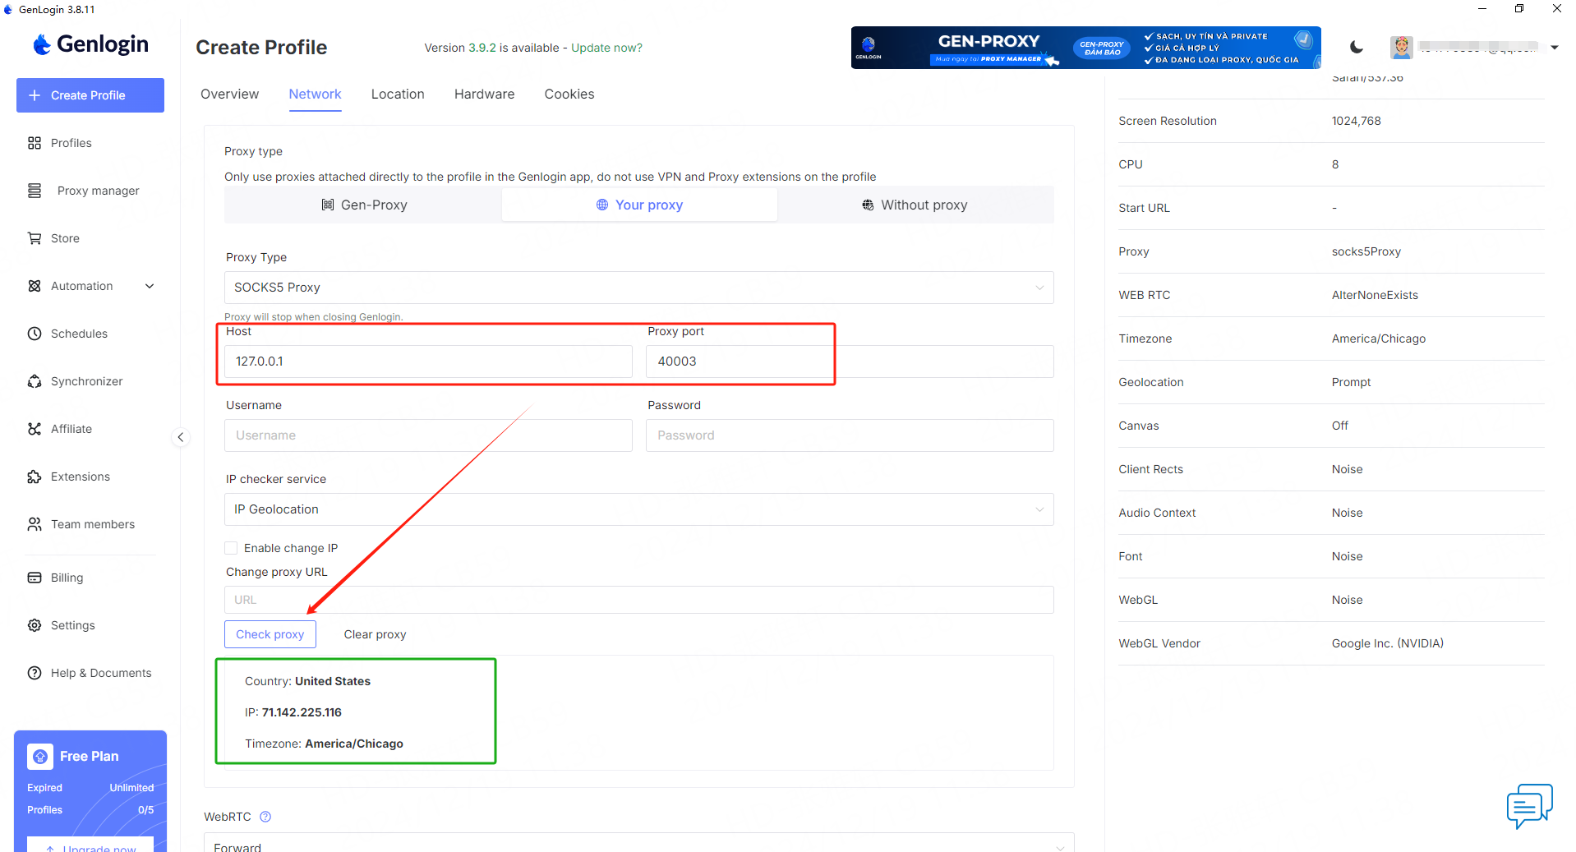This screenshot has width=1576, height=852.
Task: Click the Update now link
Action: click(x=606, y=48)
